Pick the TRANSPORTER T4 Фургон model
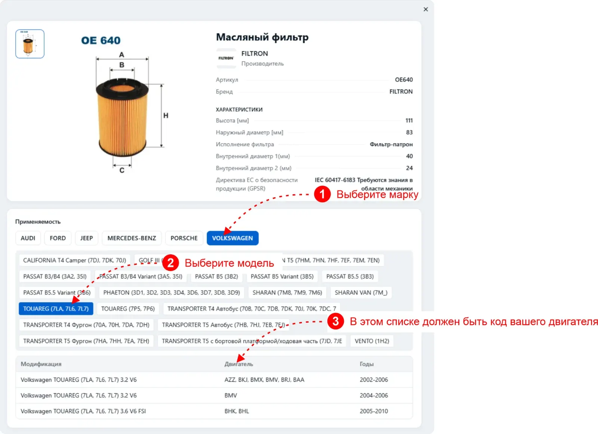Viewport: 598px width, 434px height. click(x=86, y=325)
